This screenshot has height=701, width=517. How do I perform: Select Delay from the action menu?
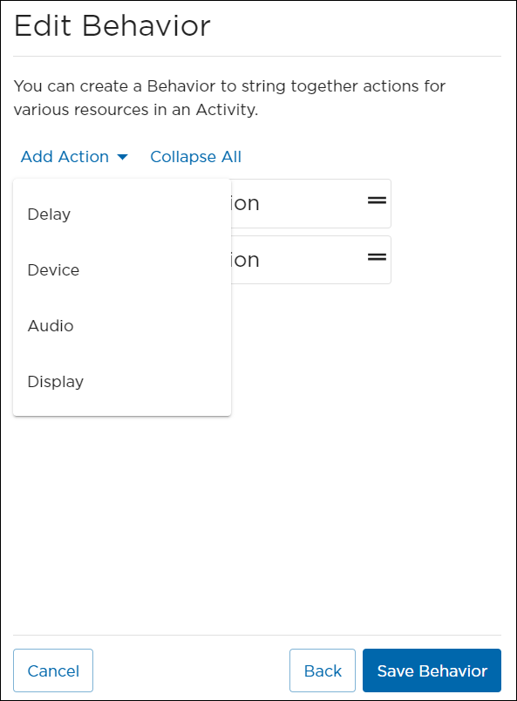click(49, 214)
